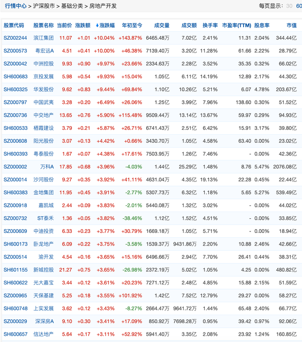Open the 中交地产 stock page
Image resolution: width=302 pixels, height=342 pixels.
point(43,115)
